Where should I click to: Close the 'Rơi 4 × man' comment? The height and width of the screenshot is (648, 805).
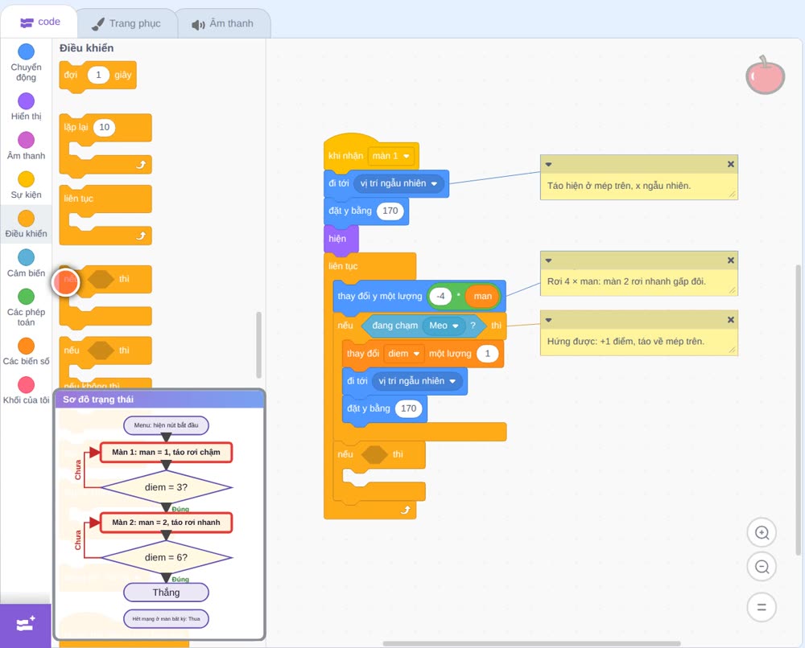click(x=731, y=260)
